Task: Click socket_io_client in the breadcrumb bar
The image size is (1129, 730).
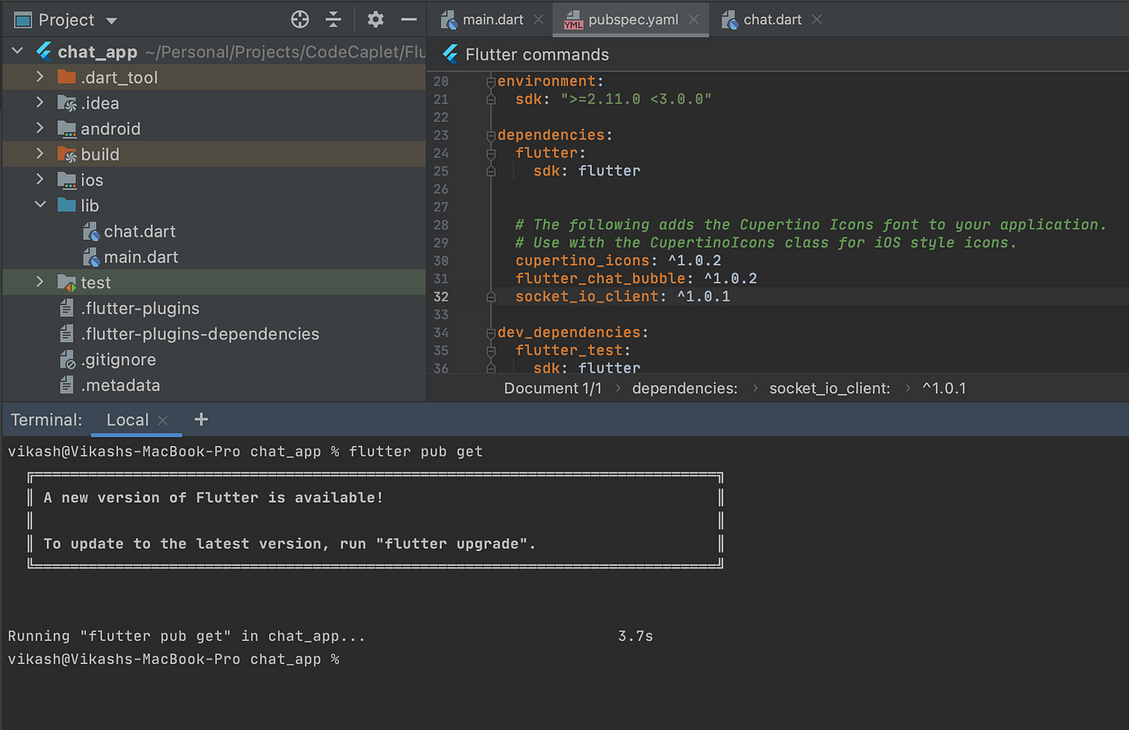Action: point(829,388)
